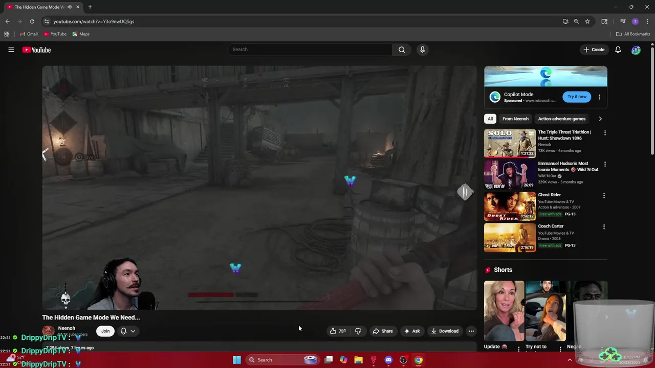Mute the tab using speaker icon

point(70,7)
